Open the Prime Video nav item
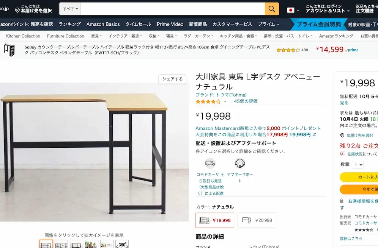Screen dimensions: 378x248 point(170,24)
